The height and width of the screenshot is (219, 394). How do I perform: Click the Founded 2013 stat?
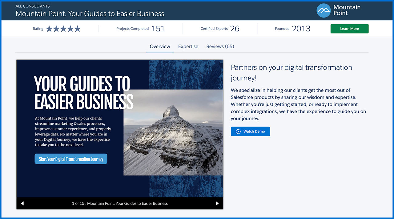click(x=292, y=29)
